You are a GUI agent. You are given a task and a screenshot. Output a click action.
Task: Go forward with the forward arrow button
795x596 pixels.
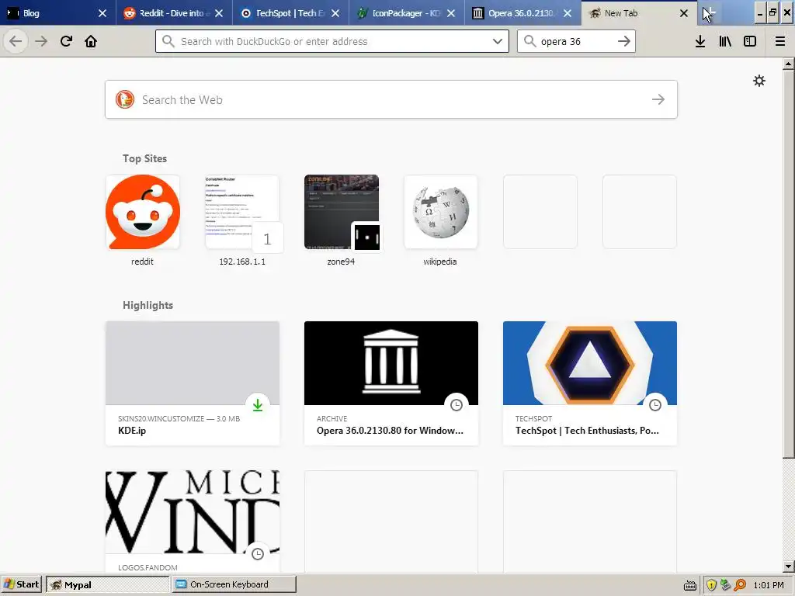point(41,41)
